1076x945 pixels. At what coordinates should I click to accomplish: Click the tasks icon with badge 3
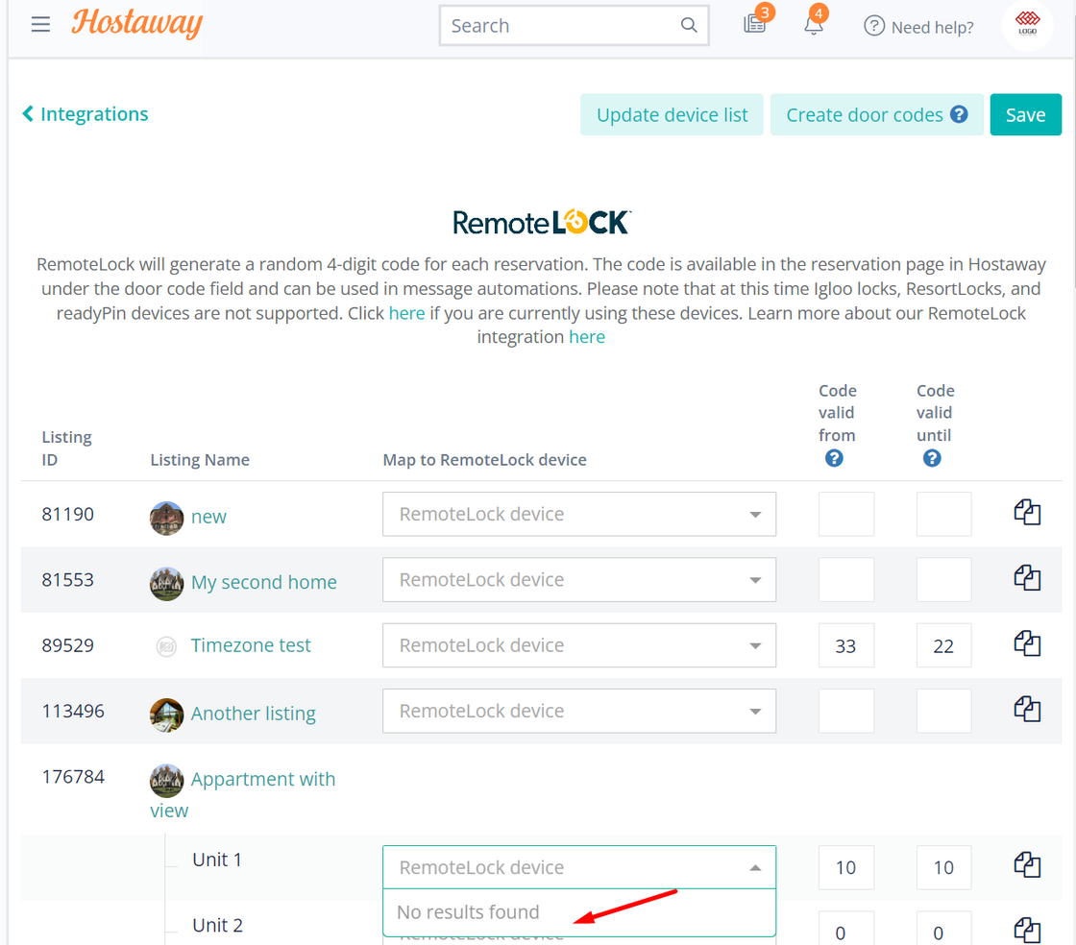[x=755, y=26]
